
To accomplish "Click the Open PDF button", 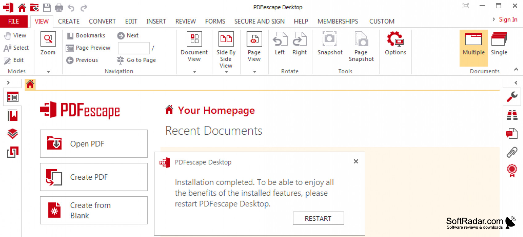I will coord(94,144).
